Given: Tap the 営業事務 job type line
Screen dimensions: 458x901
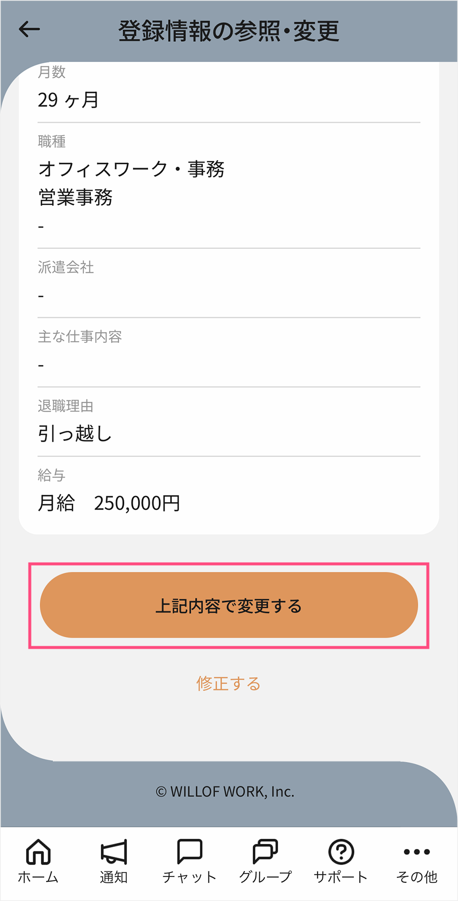Looking at the screenshot, I should click(x=75, y=198).
